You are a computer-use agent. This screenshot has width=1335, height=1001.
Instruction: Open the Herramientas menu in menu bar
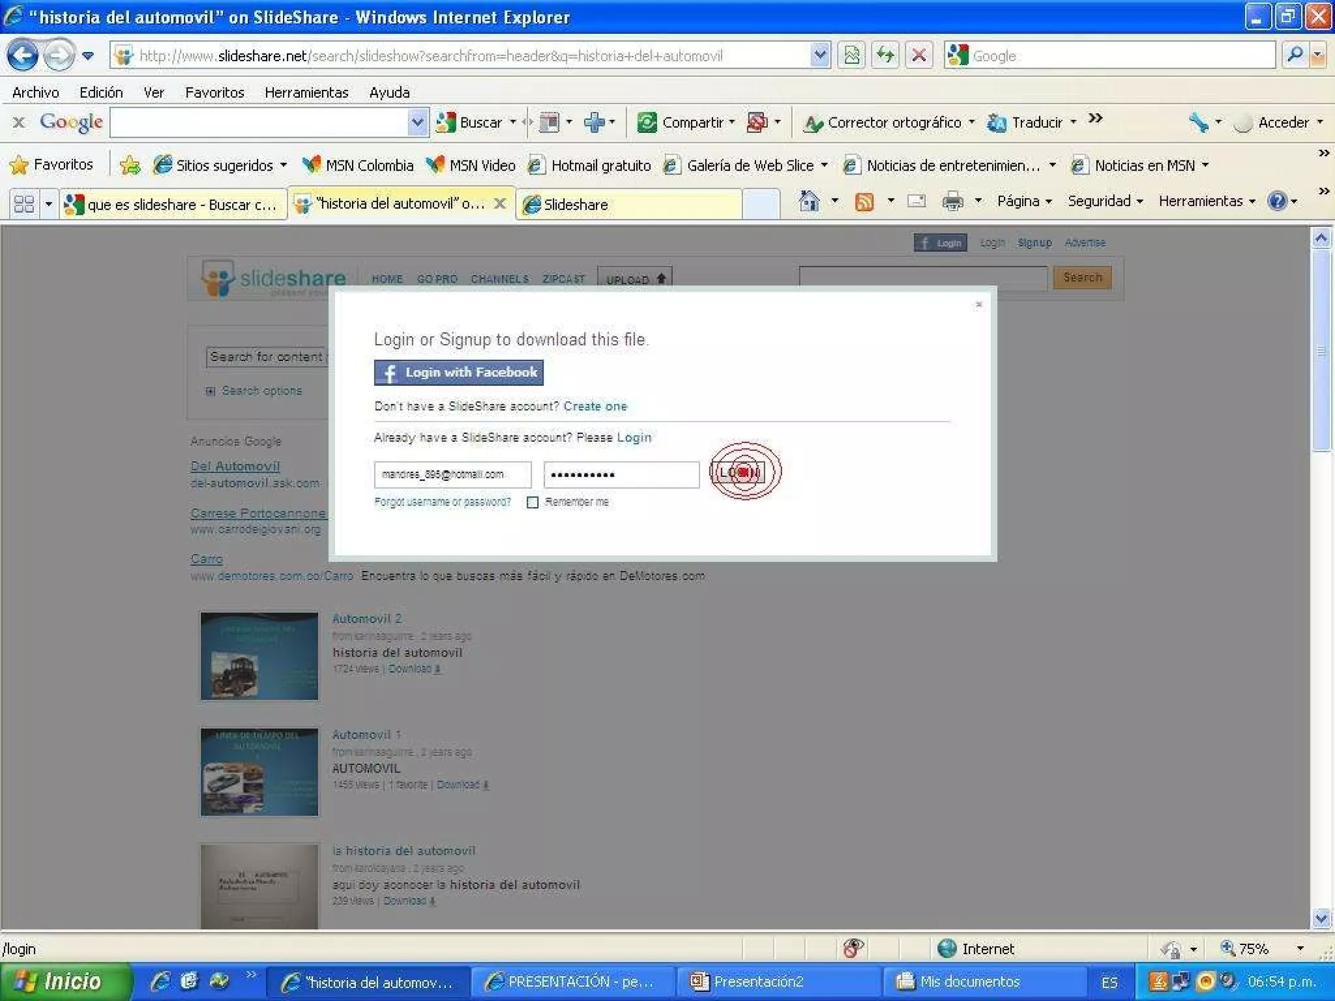pyautogui.click(x=306, y=93)
